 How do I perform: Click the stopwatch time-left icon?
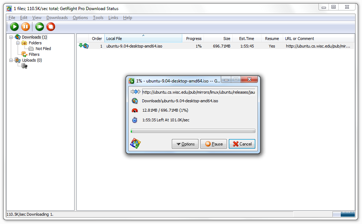click(x=135, y=120)
